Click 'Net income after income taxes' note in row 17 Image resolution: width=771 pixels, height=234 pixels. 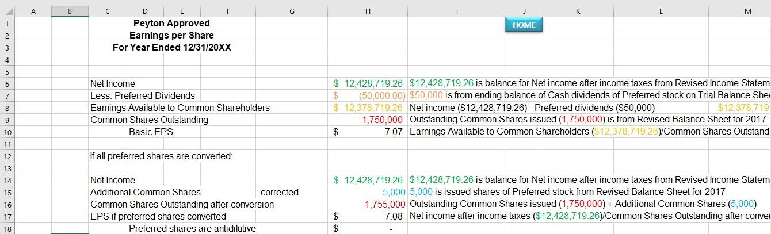click(x=590, y=217)
